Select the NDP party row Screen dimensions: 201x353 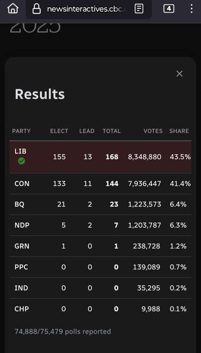(100, 225)
